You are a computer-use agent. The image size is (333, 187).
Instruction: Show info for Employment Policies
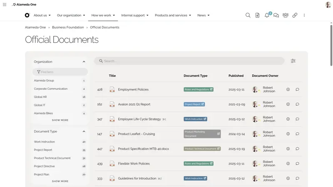288,89
